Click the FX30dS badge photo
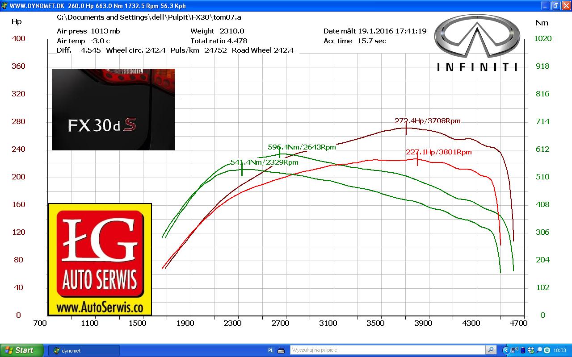The height and width of the screenshot is (357, 572). coord(113,109)
